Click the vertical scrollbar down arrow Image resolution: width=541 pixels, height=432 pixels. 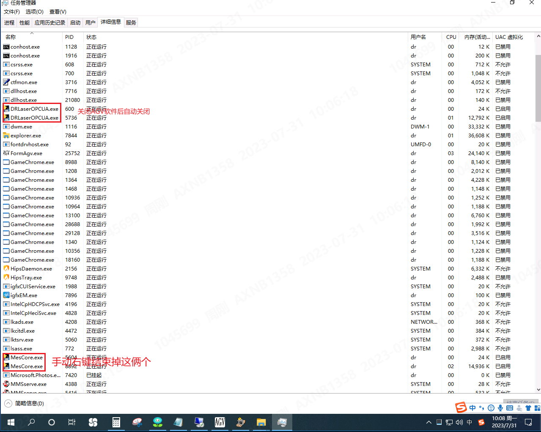click(x=538, y=390)
